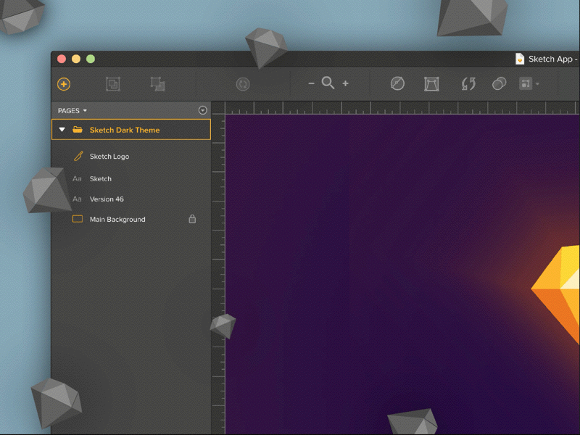Click the Sketch App title bar icon
580x435 pixels.
[521, 59]
